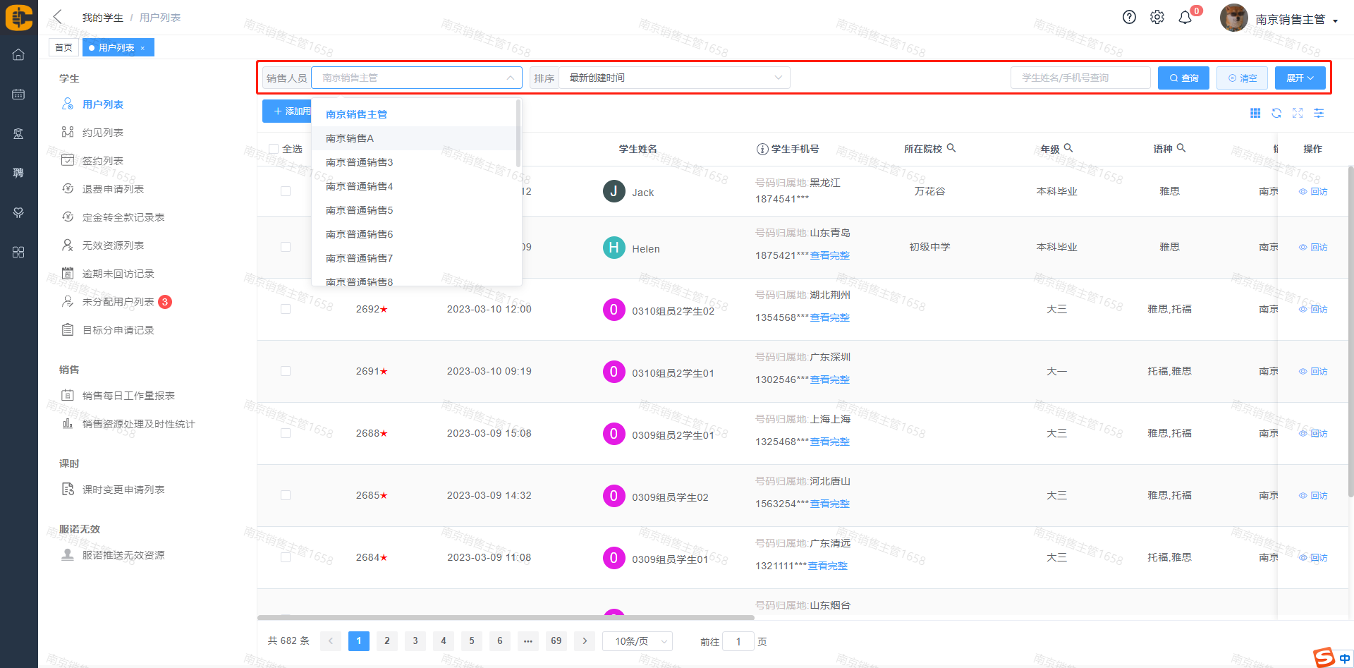Check the row checkbox for student 2691

[286, 371]
